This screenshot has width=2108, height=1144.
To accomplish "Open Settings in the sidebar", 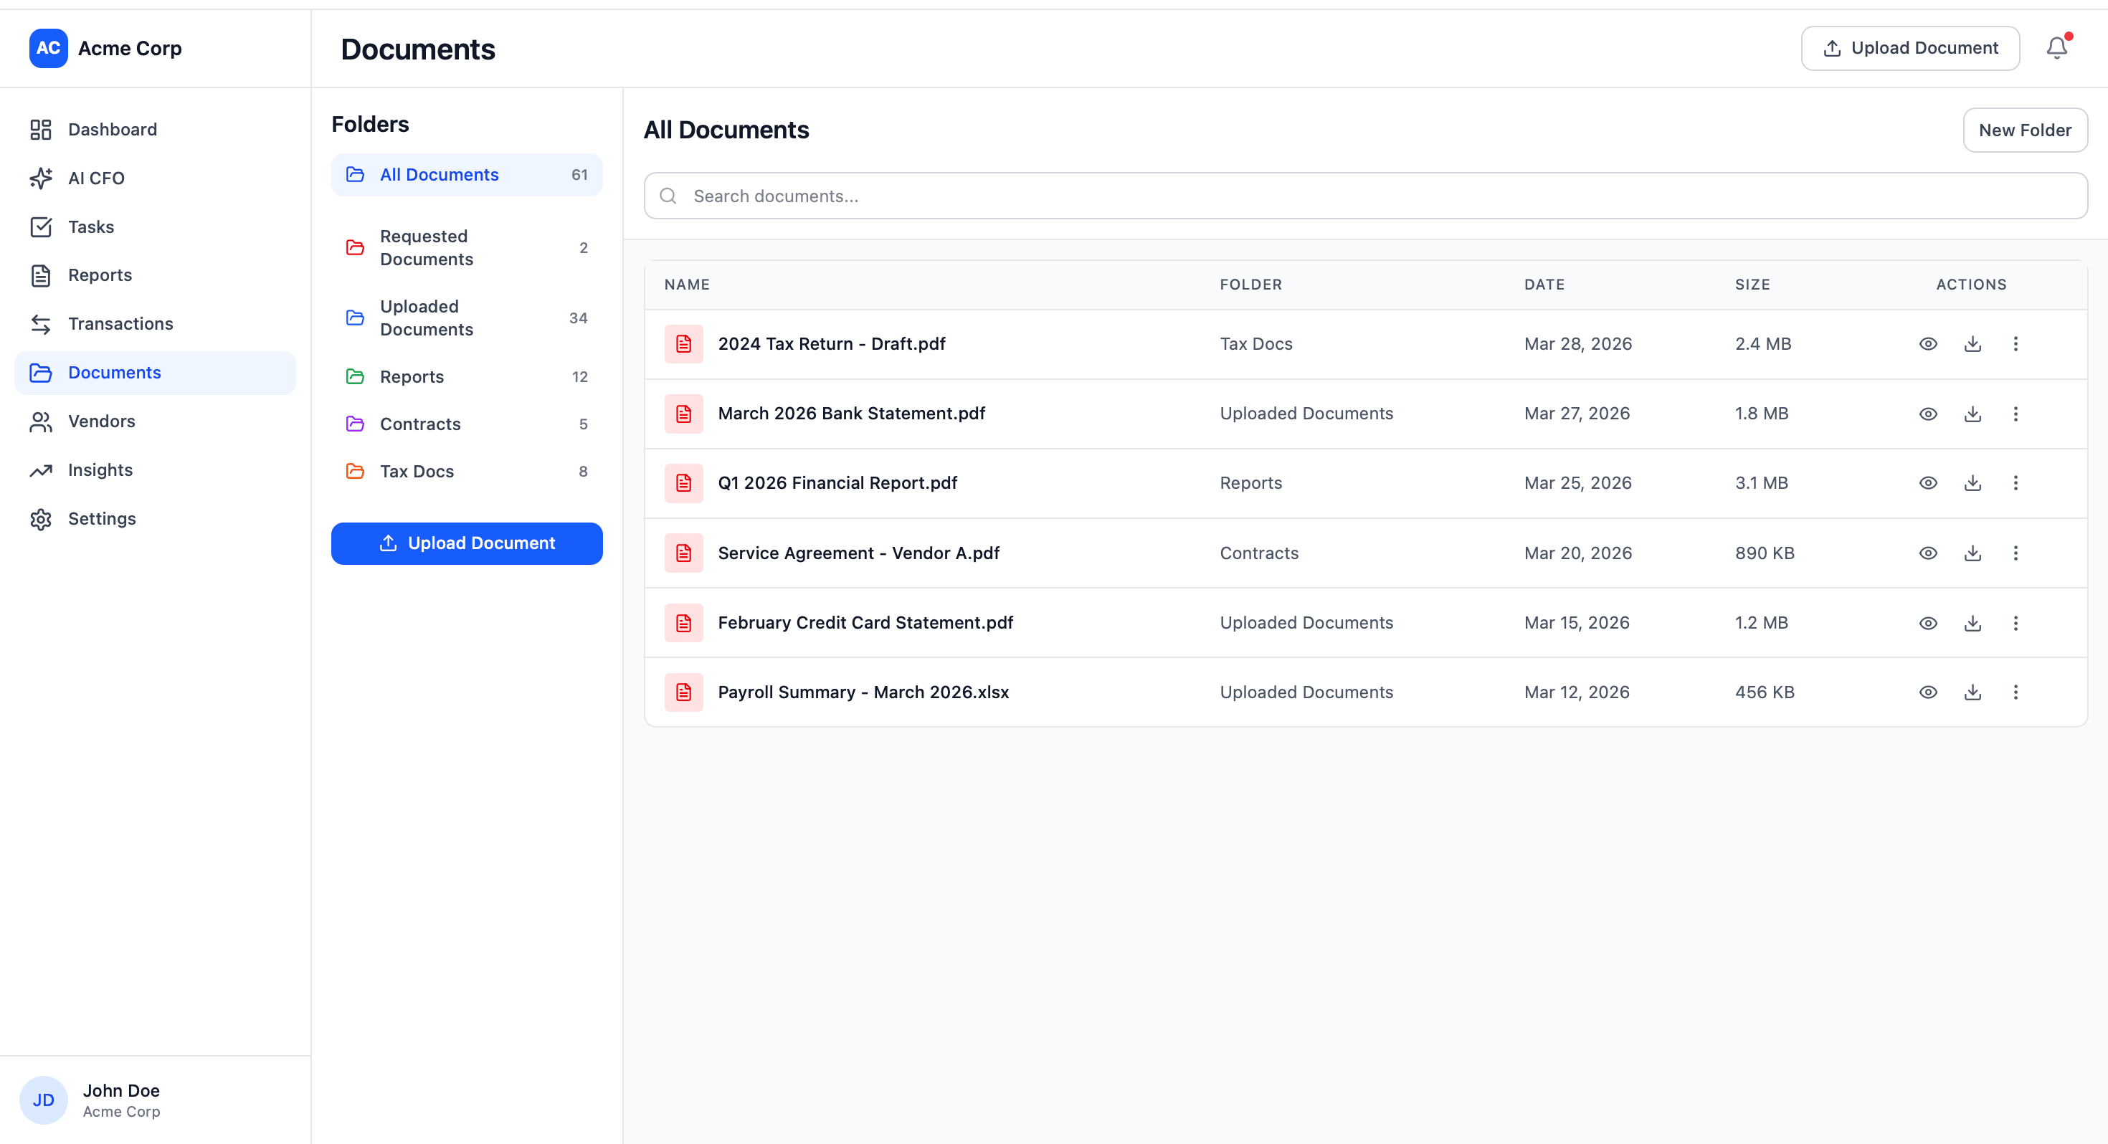I will 155,519.
